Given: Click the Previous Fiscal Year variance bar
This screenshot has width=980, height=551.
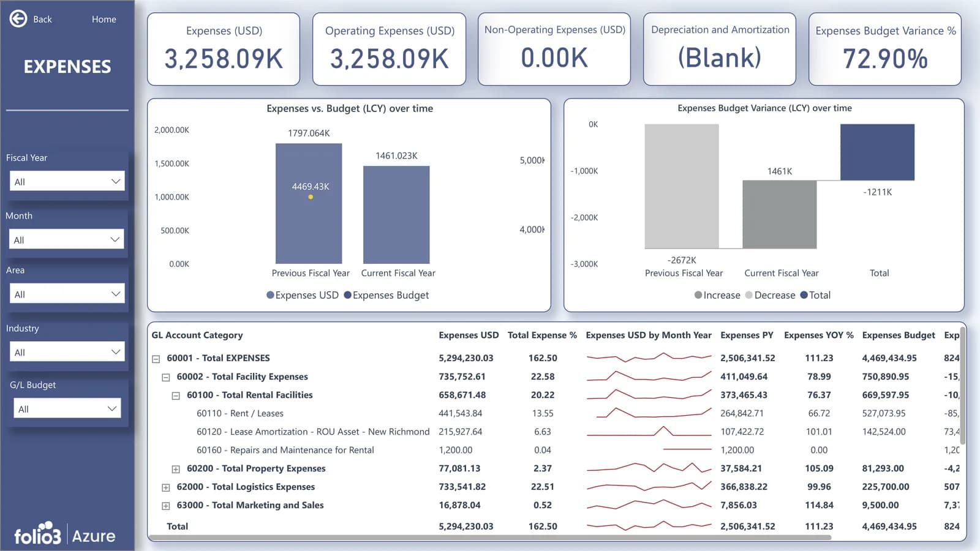Looking at the screenshot, I should (682, 186).
